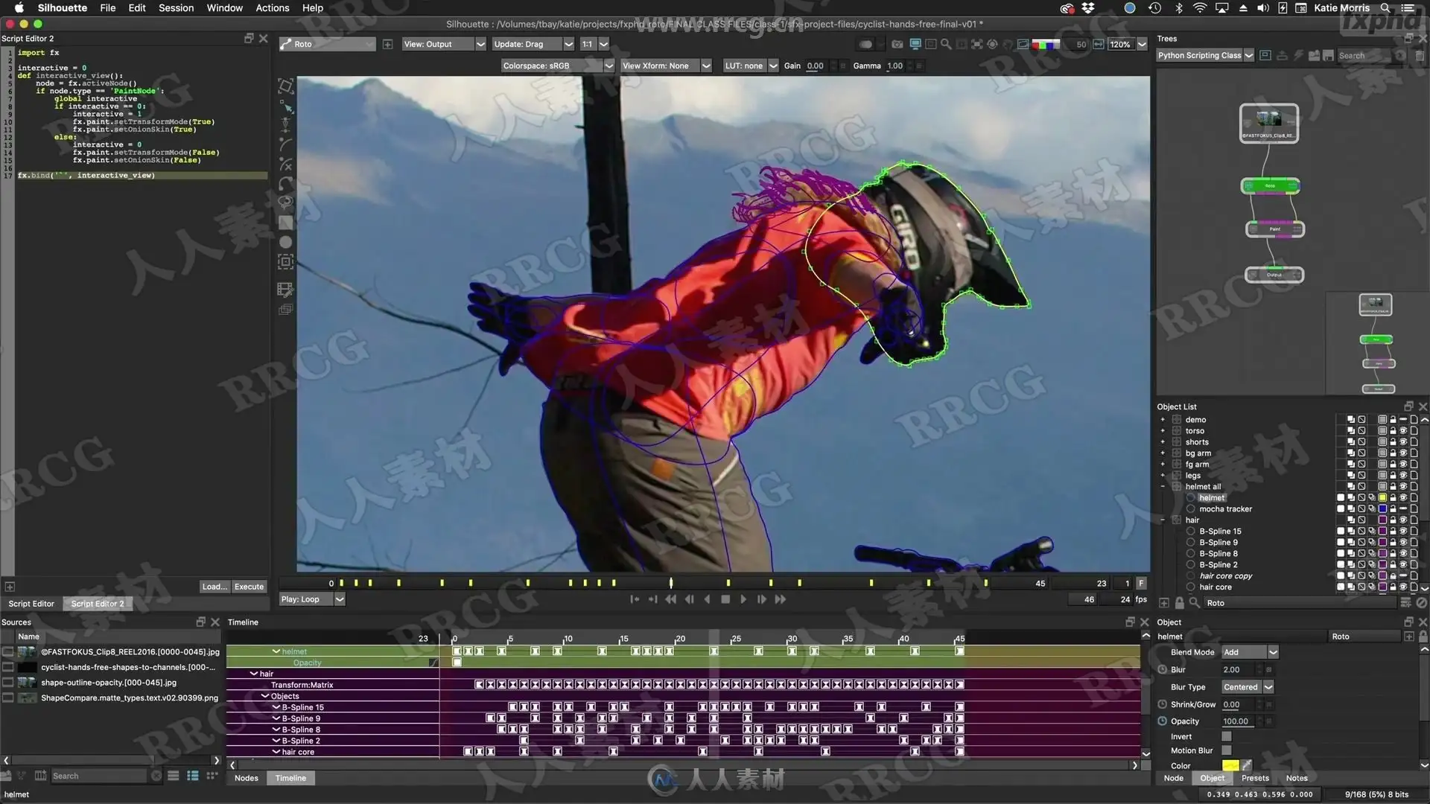Click the RGB channels display icon
1430x804 pixels.
(1046, 44)
